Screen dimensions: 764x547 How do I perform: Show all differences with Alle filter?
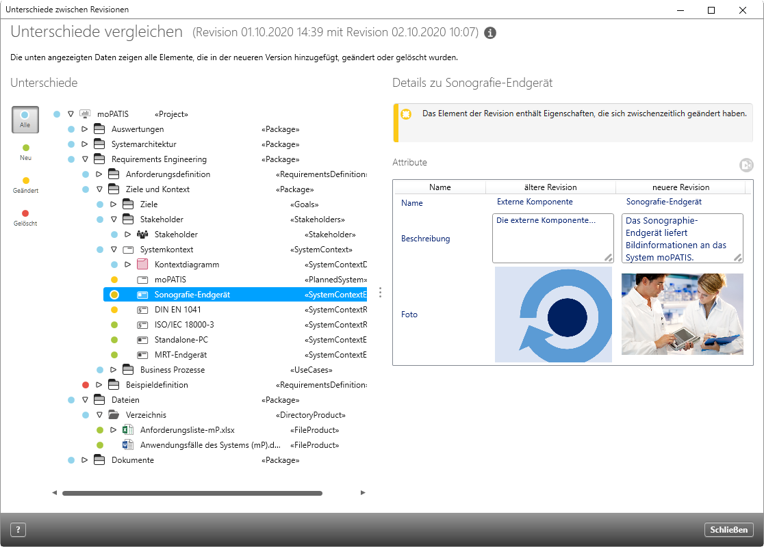25,120
